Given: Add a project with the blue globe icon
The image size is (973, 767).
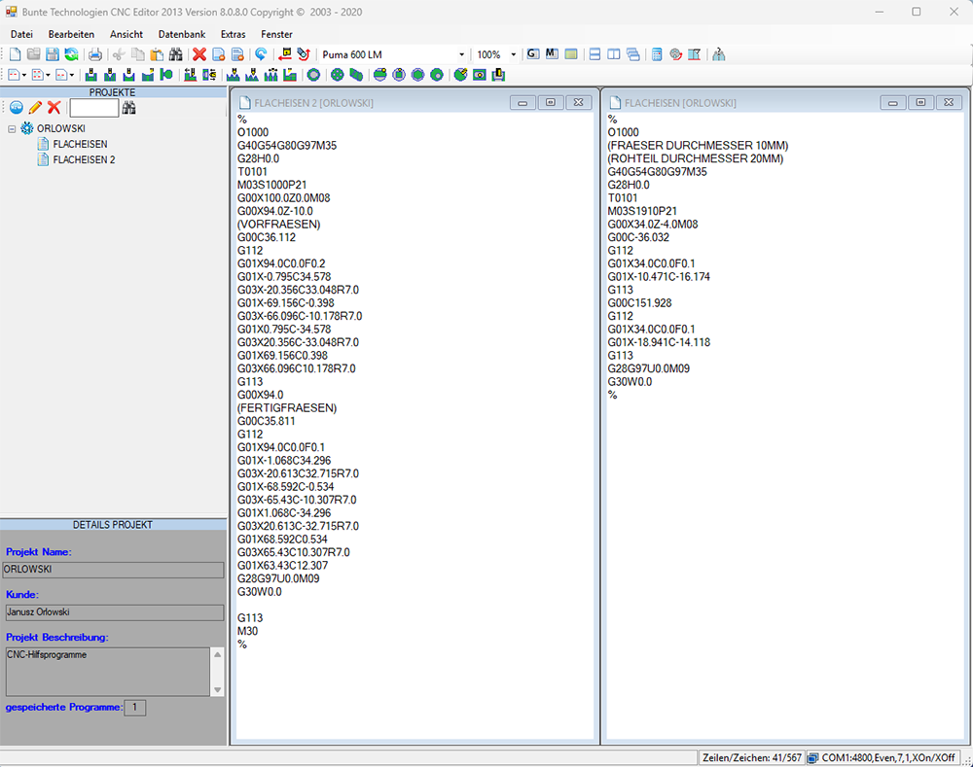Looking at the screenshot, I should tap(17, 108).
